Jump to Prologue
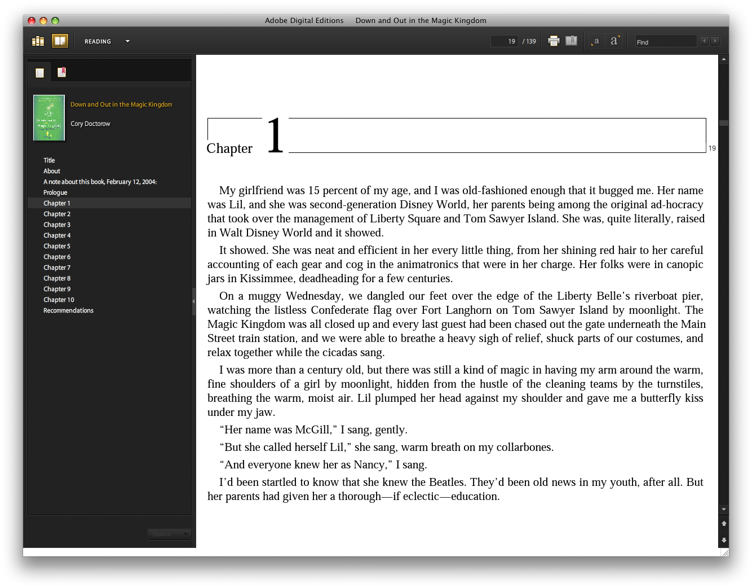The width and height of the screenshot is (752, 588). (x=55, y=192)
